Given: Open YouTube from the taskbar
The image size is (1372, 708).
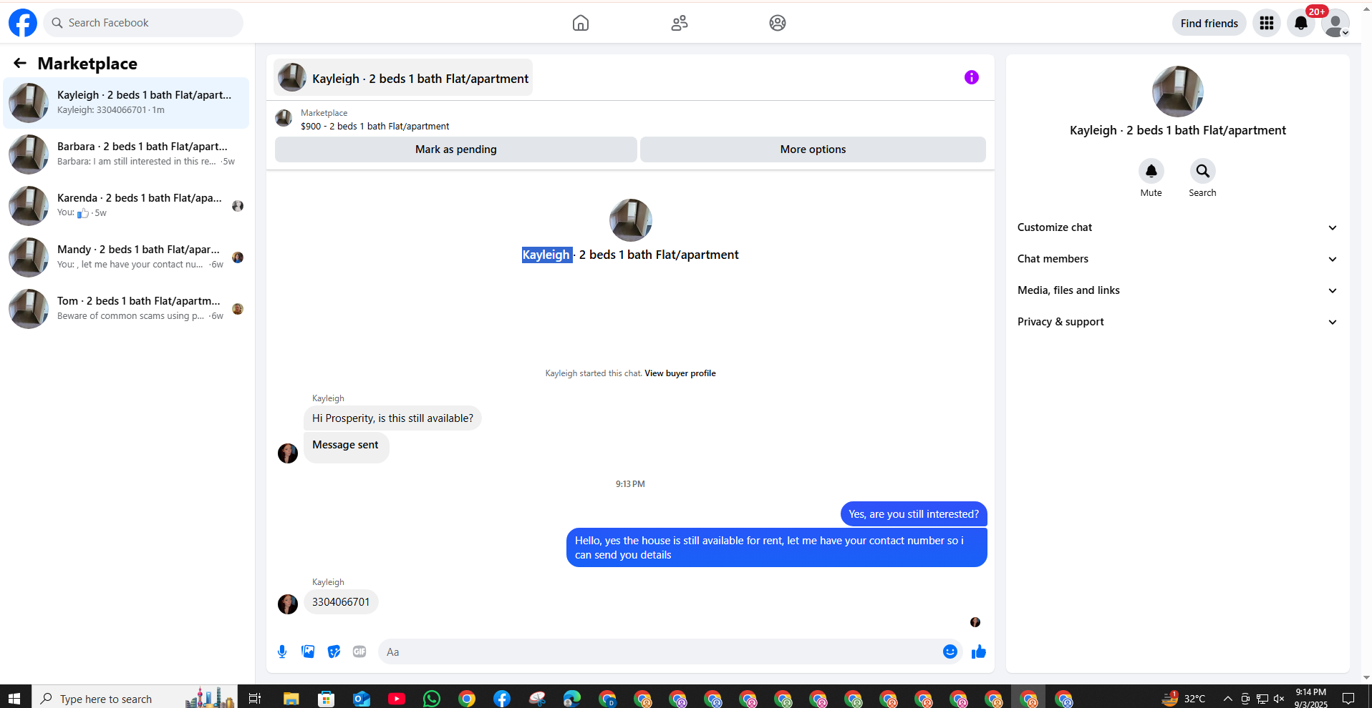Looking at the screenshot, I should (397, 699).
